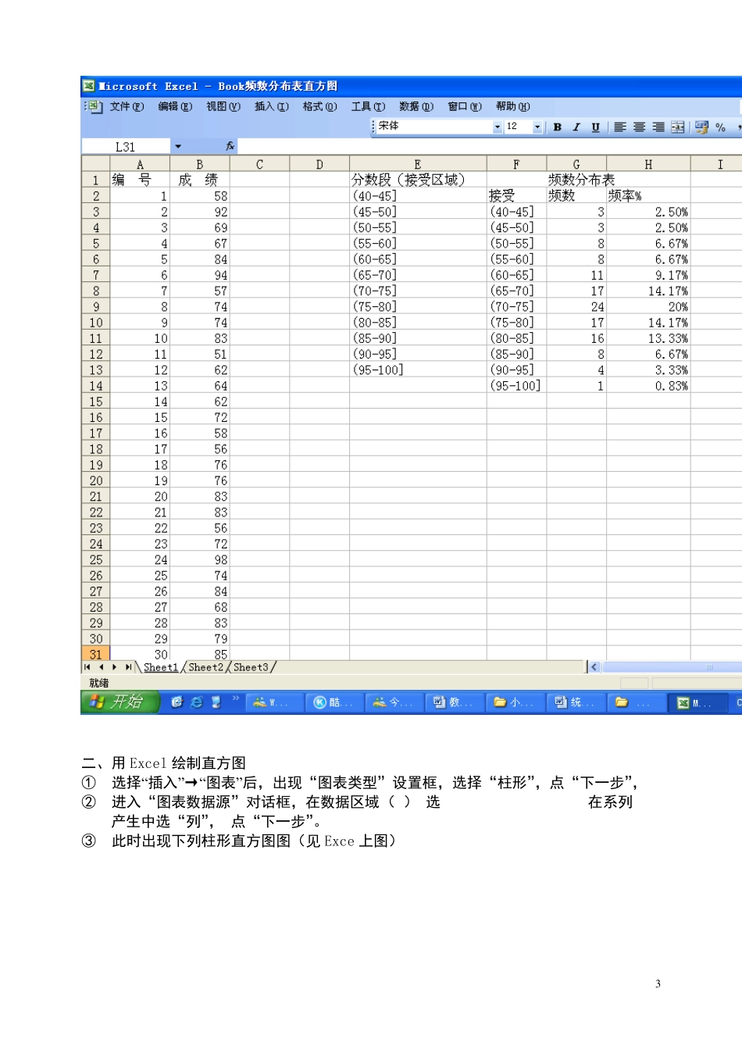Apply the Currency style format
This screenshot has width=742, height=1050.
point(701,127)
